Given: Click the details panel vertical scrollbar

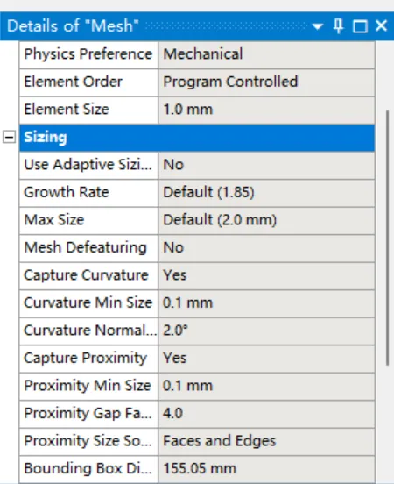Looking at the screenshot, I should pyautogui.click(x=387, y=238).
